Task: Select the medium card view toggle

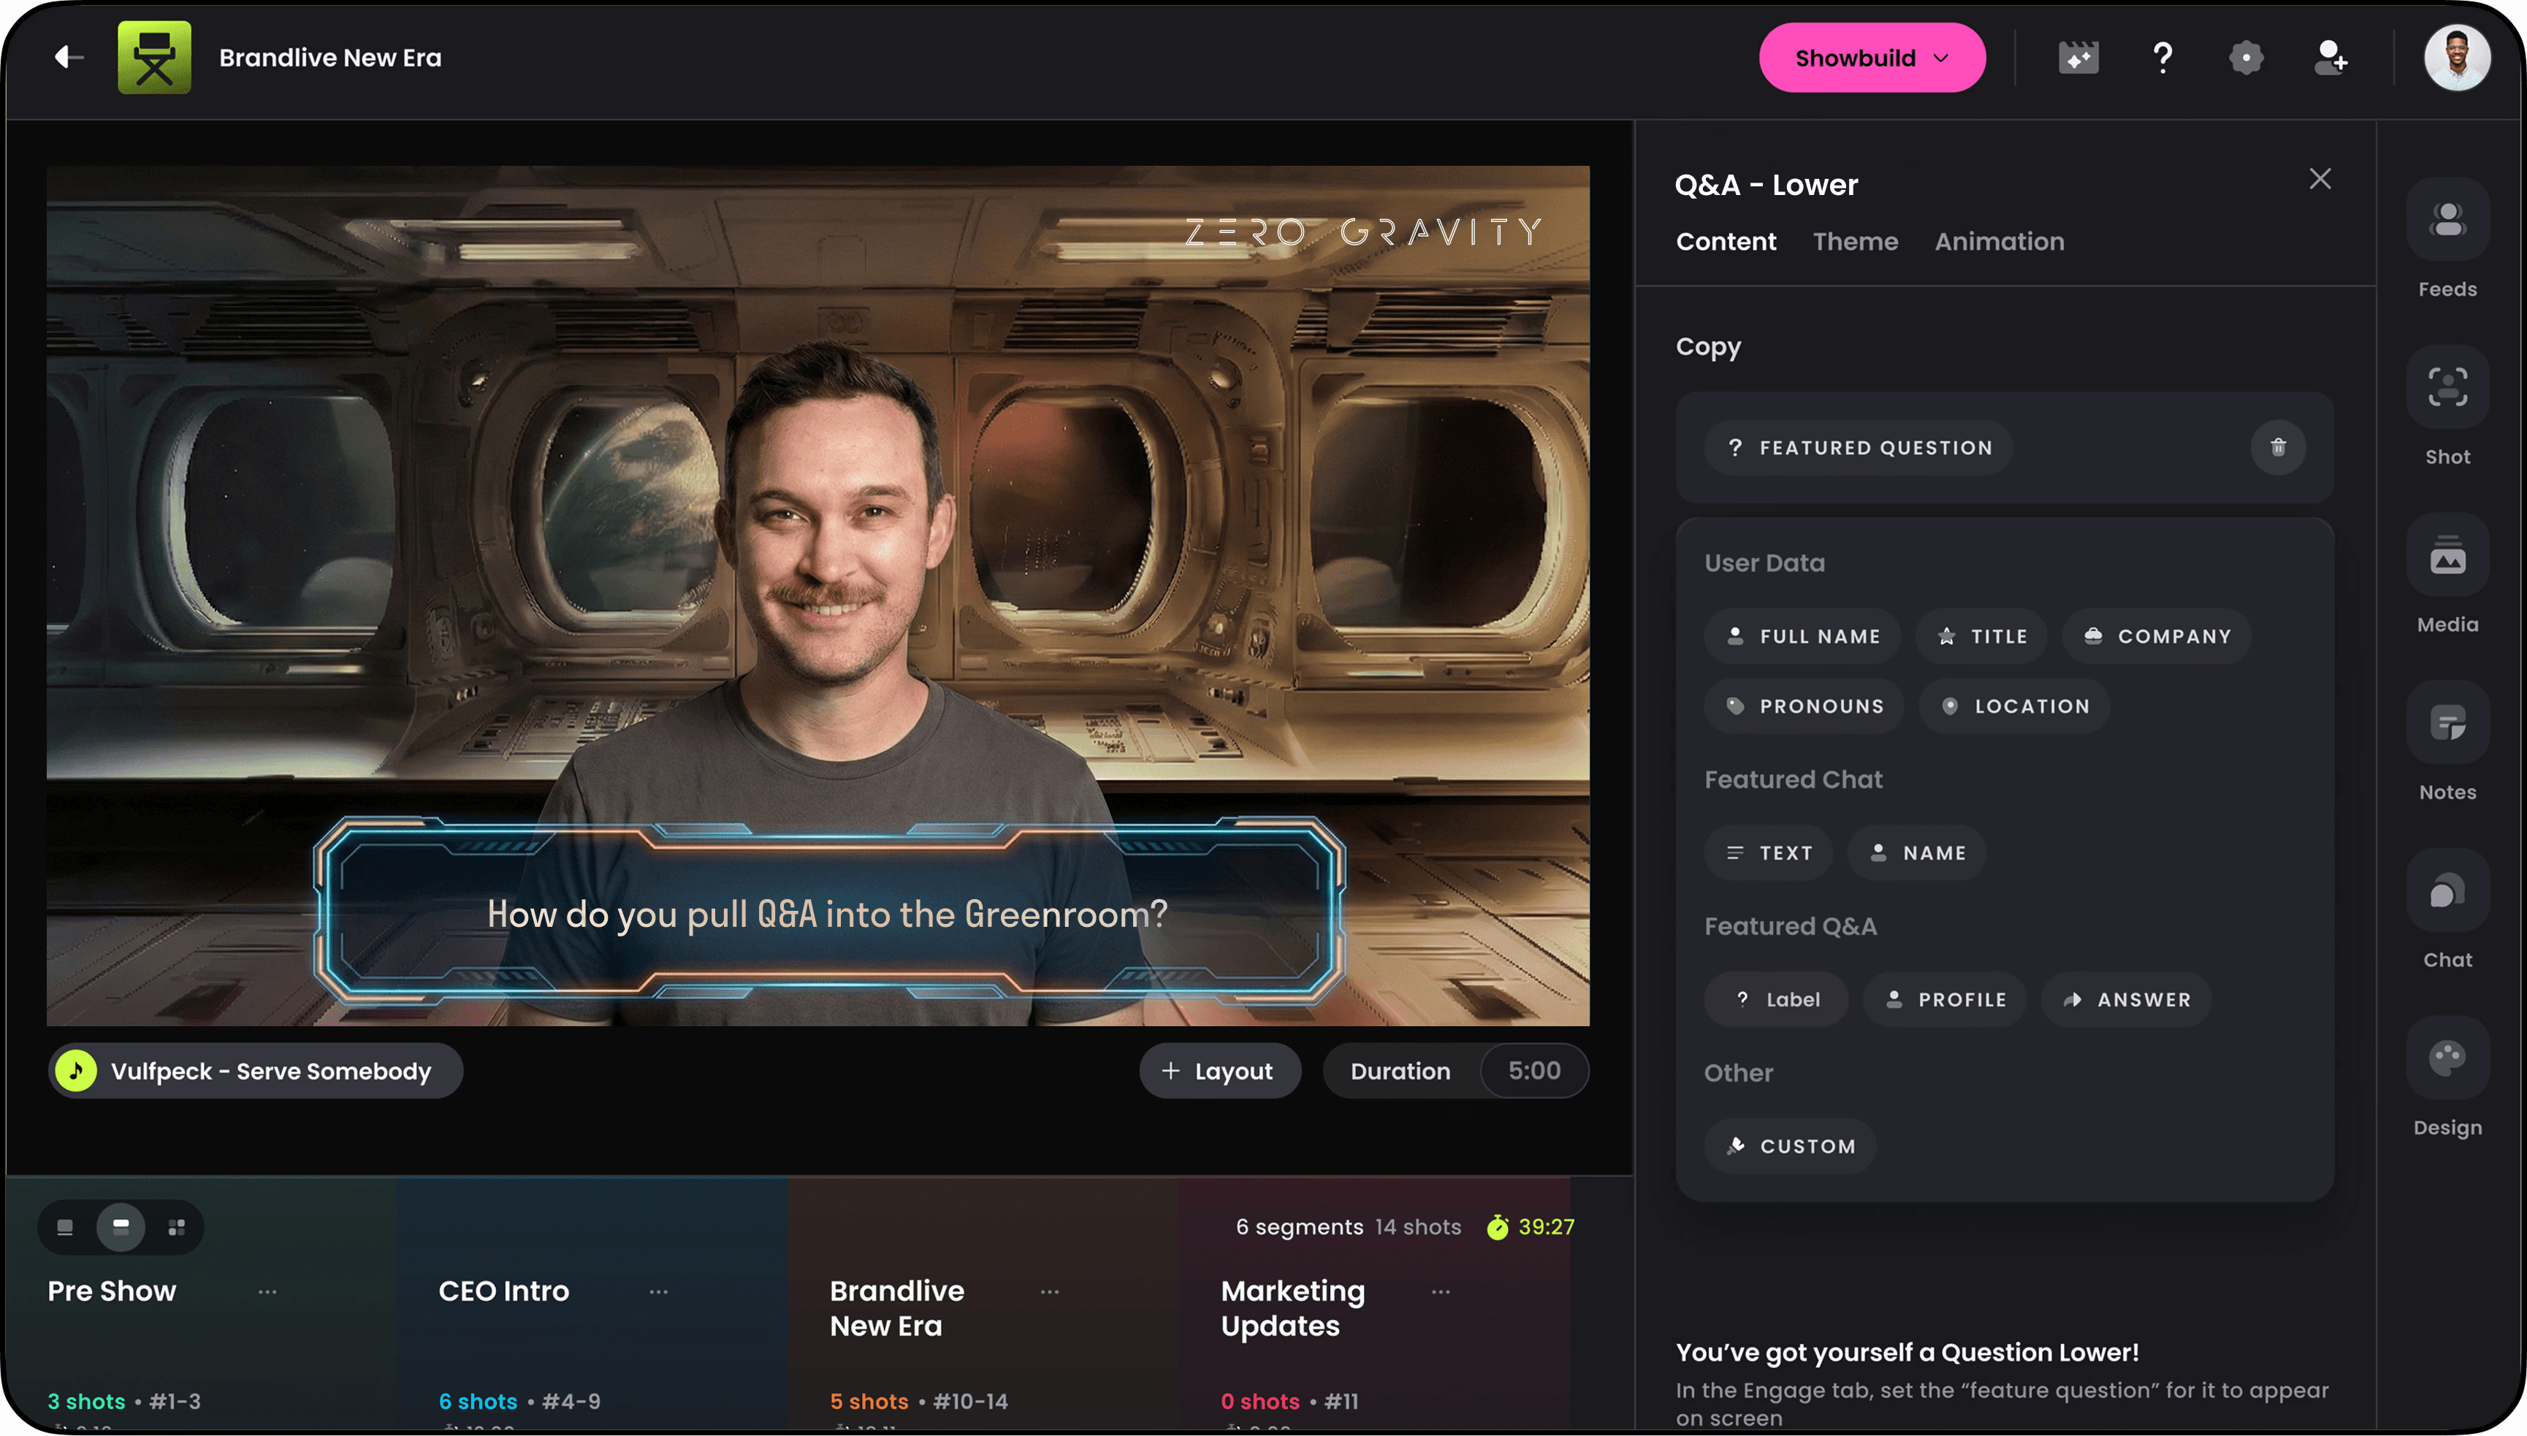Action: coord(121,1227)
